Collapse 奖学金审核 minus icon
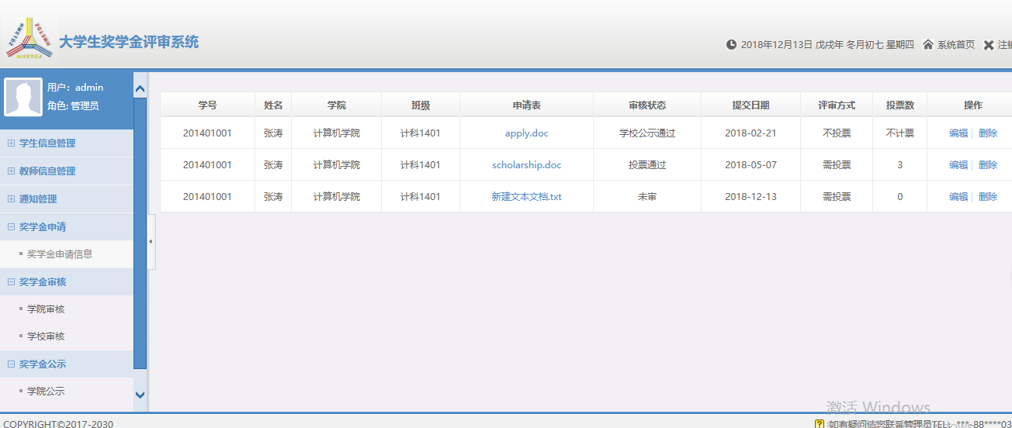This screenshot has width=1012, height=428. 11,282
